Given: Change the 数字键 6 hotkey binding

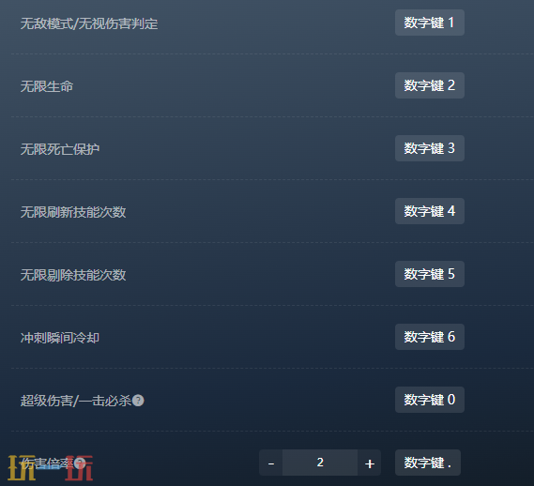Looking at the screenshot, I should [430, 337].
